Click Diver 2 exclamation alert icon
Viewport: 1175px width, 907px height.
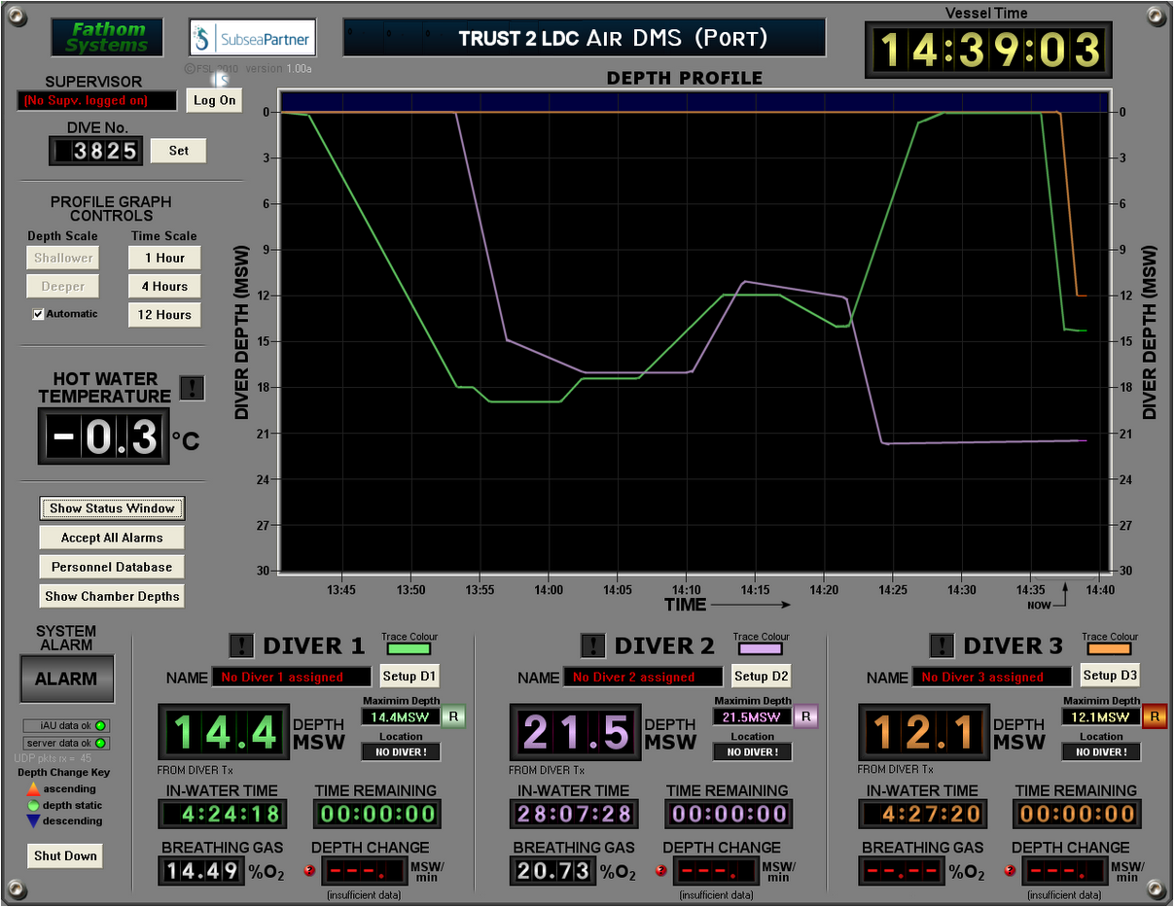point(592,645)
